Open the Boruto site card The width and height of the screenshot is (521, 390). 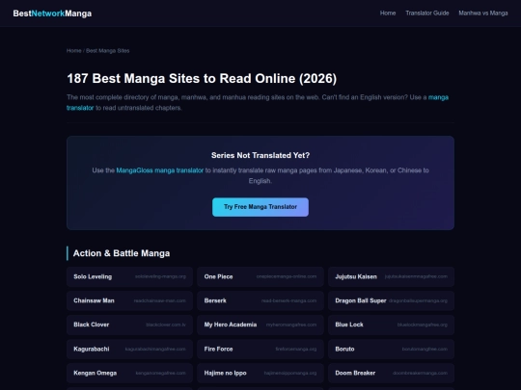391,349
